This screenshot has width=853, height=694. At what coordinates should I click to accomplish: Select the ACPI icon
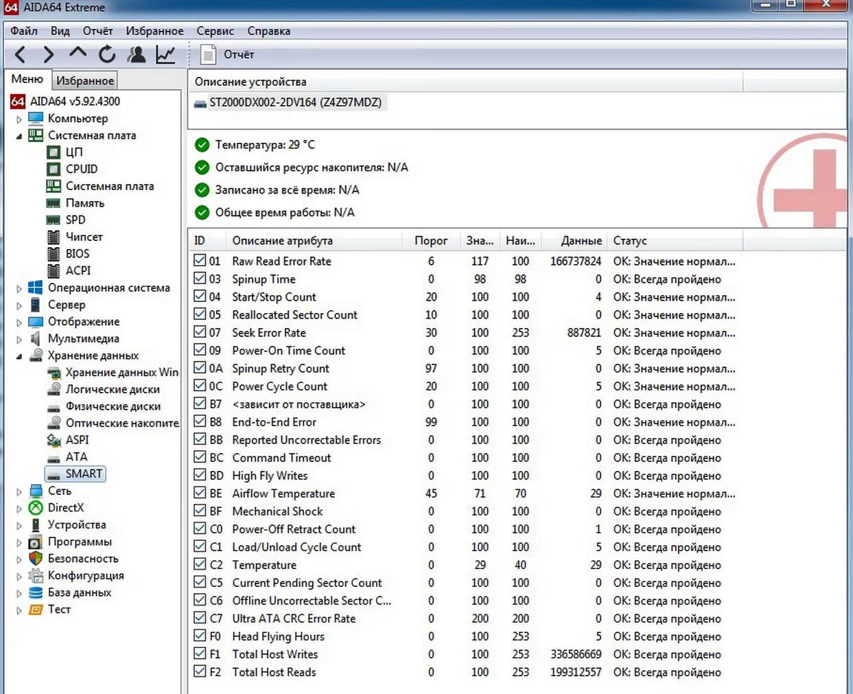[54, 270]
